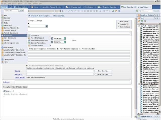Click the Find Resources button
The image size is (161, 120).
pyautogui.click(x=103, y=74)
